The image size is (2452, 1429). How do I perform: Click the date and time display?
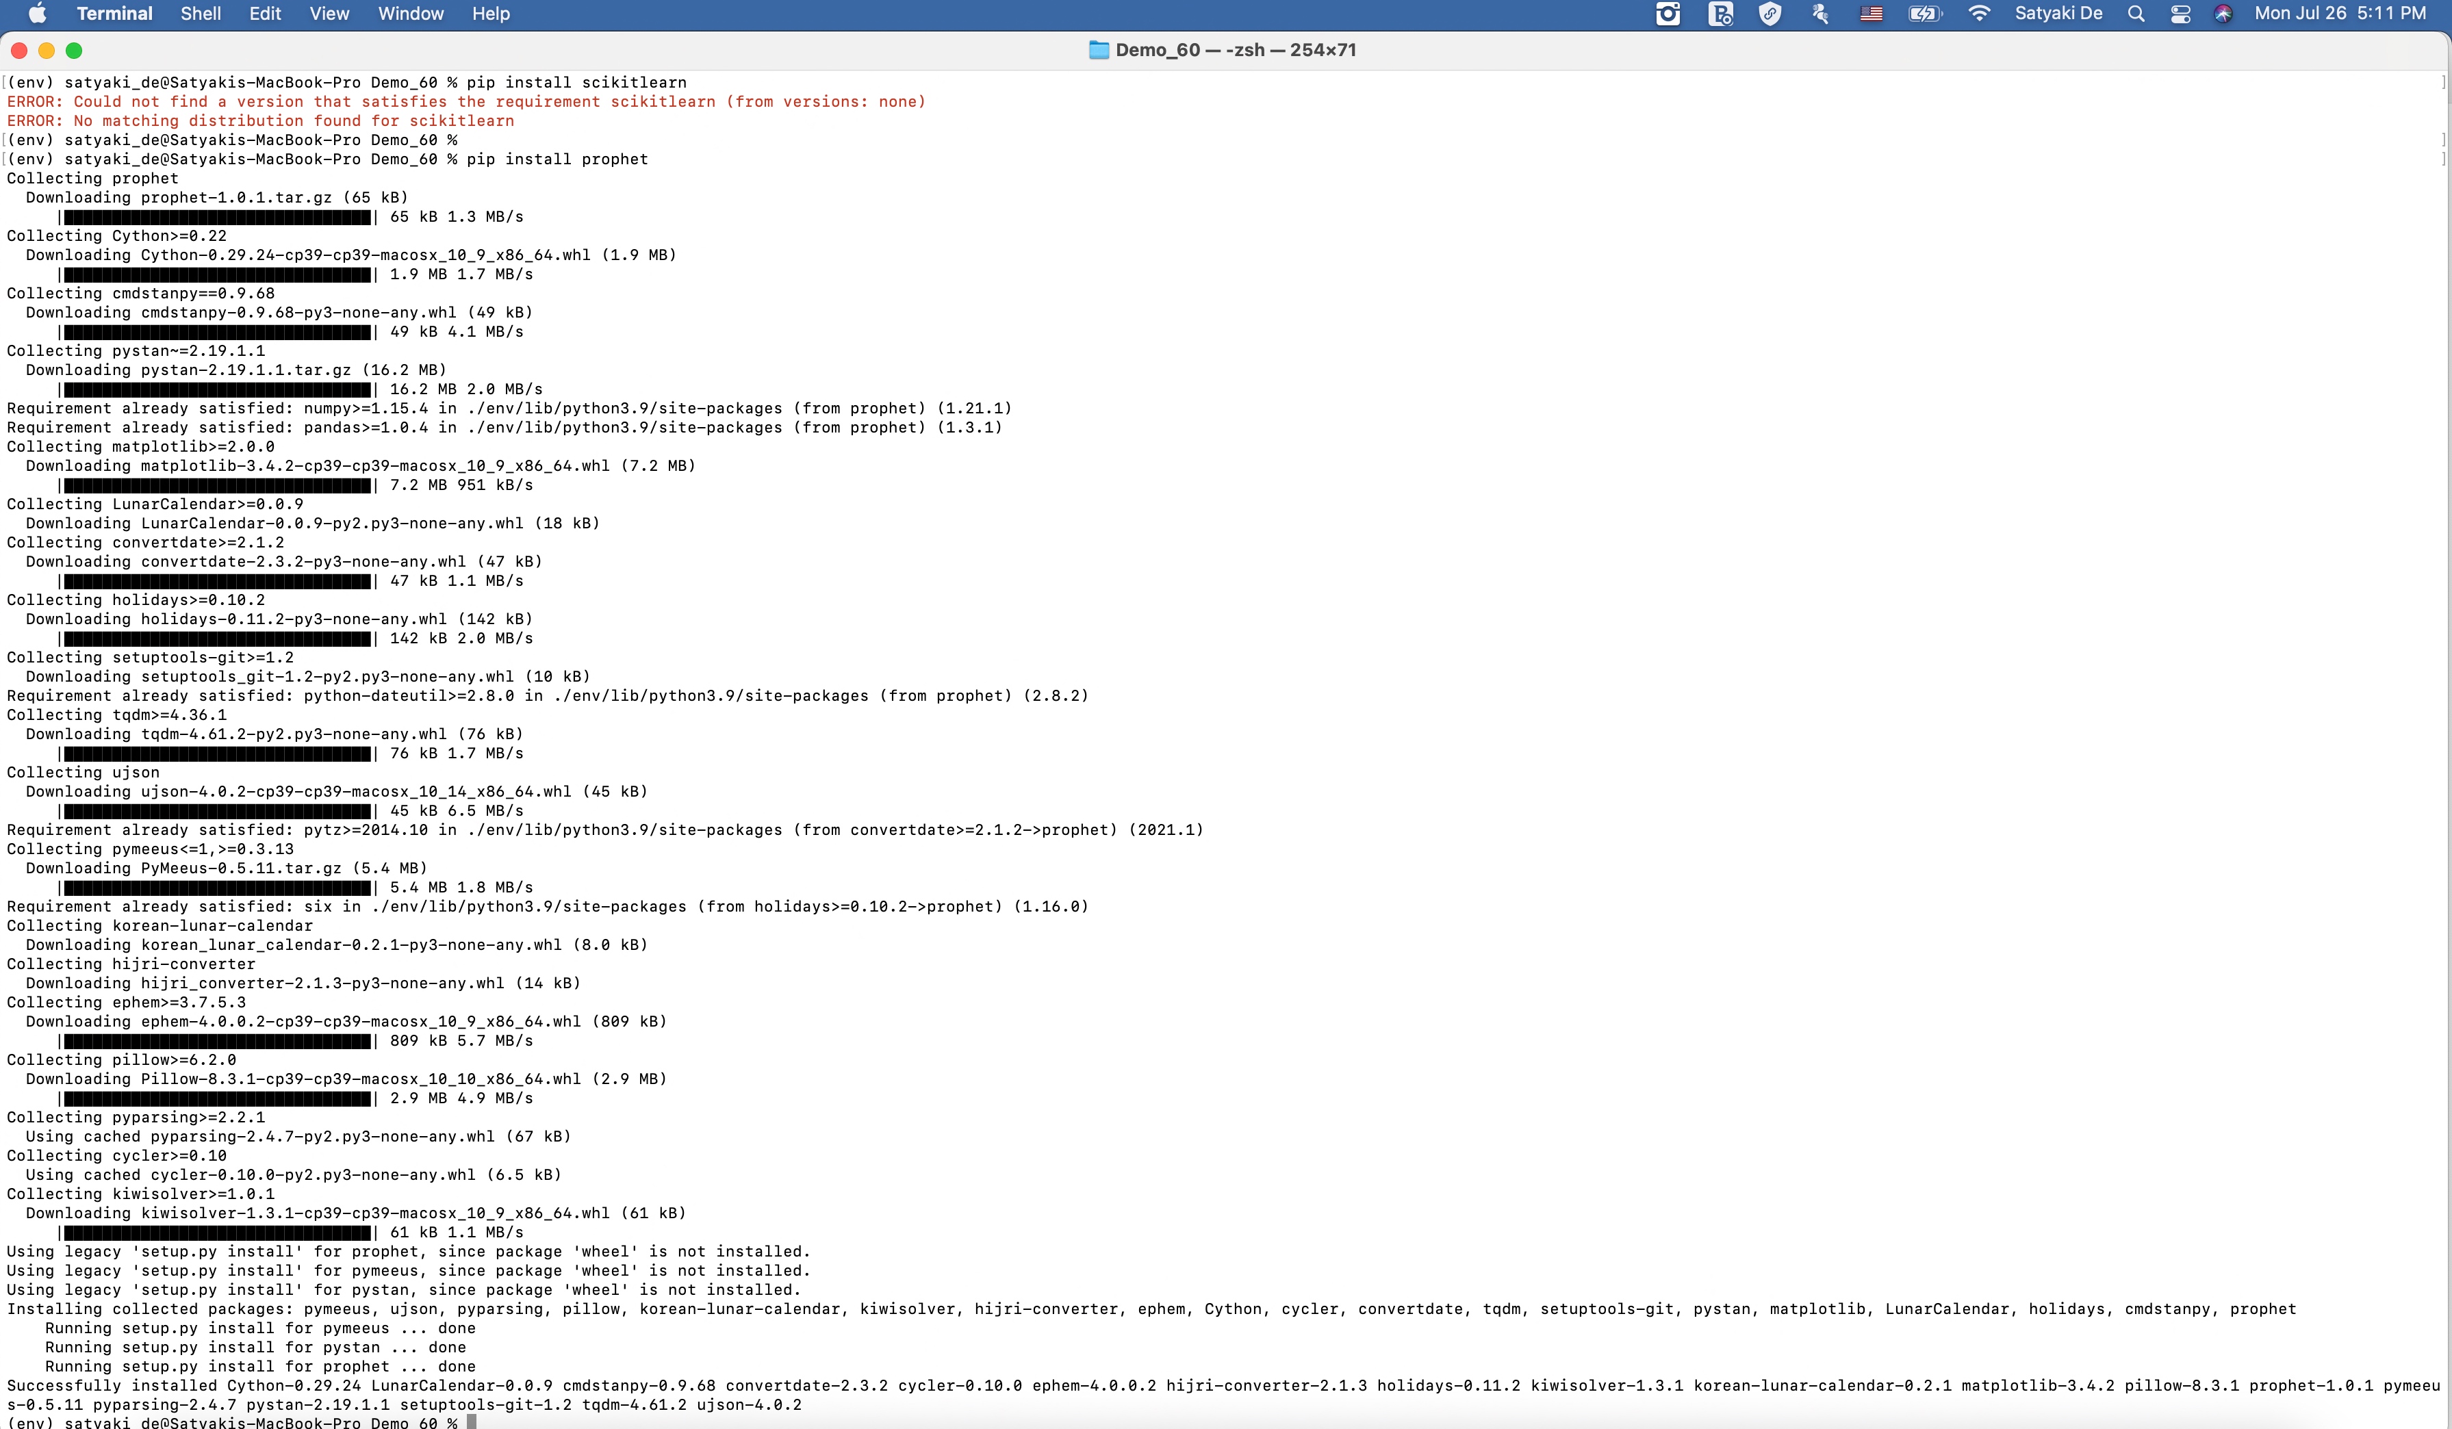[x=2339, y=14]
